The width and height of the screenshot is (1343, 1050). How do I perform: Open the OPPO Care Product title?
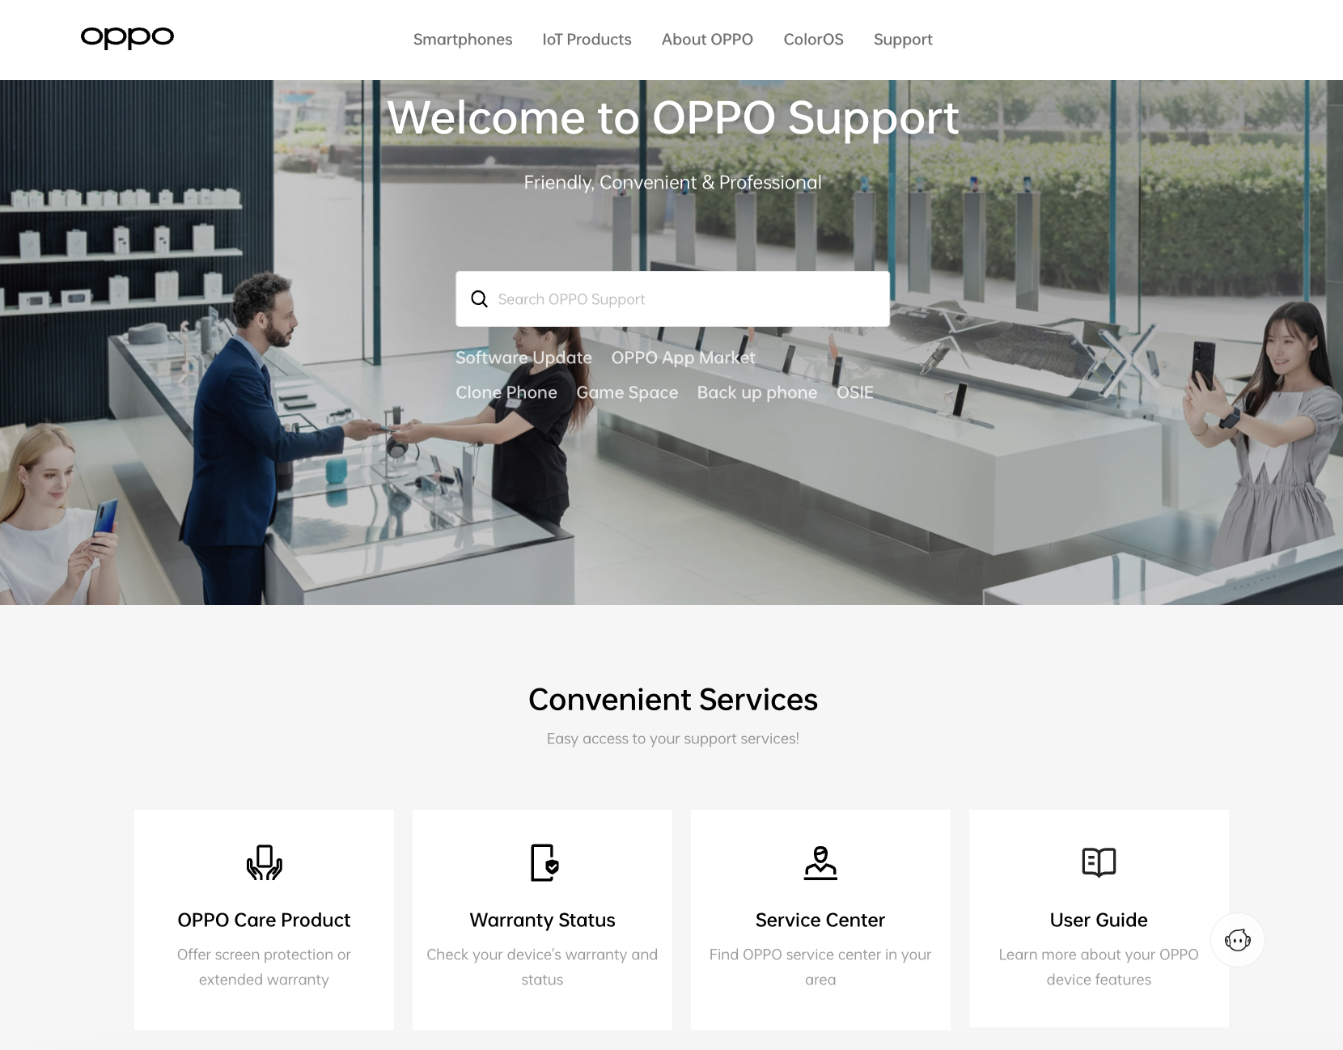coord(264,920)
